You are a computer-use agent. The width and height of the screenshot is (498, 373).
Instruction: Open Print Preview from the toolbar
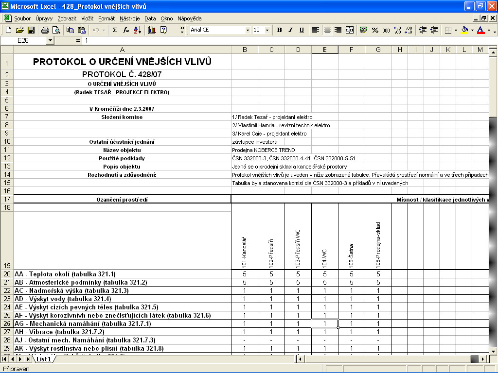pos(56,30)
